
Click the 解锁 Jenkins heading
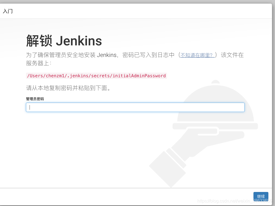pyautogui.click(x=64, y=41)
